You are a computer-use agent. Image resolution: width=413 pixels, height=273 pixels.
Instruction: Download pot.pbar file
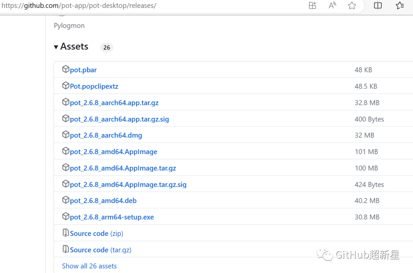click(83, 70)
